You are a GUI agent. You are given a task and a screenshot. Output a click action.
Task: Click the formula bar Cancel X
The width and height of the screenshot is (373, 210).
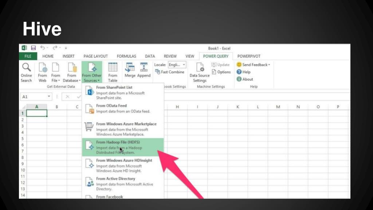tap(67, 96)
